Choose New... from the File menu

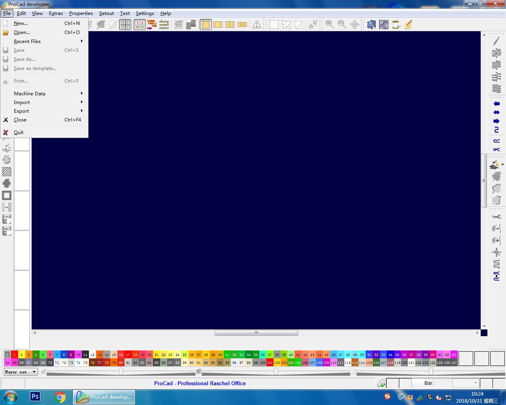(x=44, y=23)
